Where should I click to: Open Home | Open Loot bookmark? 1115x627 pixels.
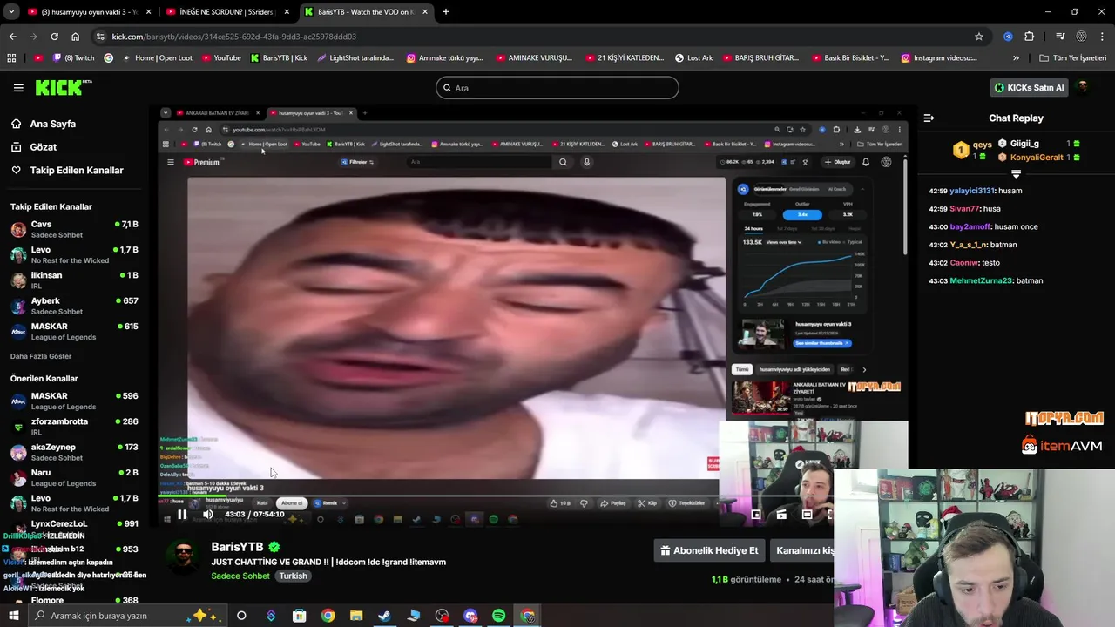click(157, 58)
